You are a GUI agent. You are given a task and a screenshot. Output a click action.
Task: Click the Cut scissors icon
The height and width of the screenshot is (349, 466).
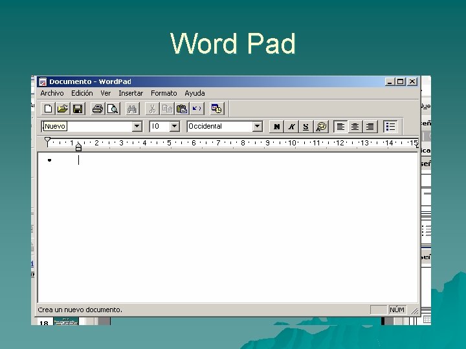pos(152,109)
